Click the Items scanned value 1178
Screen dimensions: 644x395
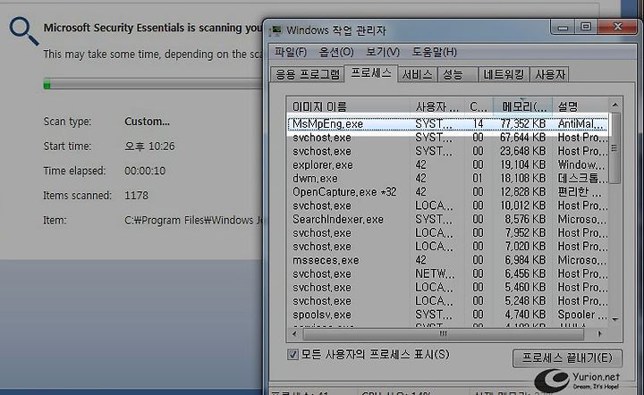136,195
